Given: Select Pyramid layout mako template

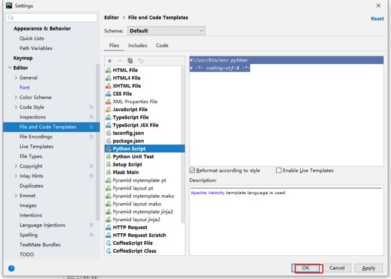Looking at the screenshot, I should [x=137, y=204].
